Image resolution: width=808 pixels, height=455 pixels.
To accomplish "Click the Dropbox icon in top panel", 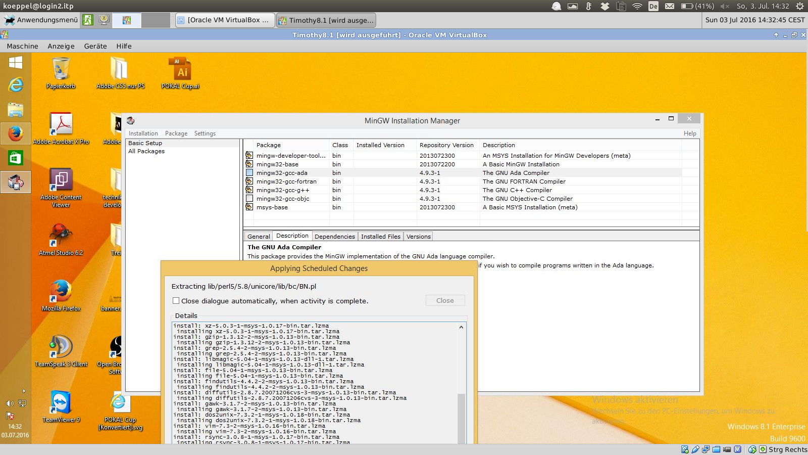I will coord(604,6).
